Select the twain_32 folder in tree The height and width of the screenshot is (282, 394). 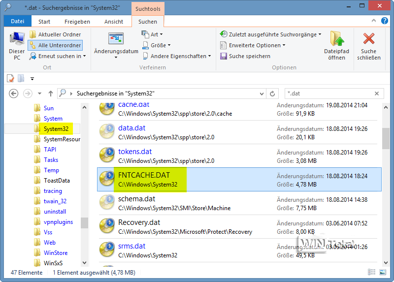(x=55, y=201)
